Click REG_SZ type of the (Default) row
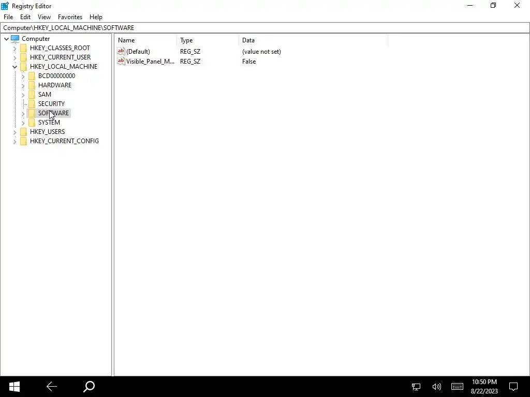This screenshot has width=530, height=397. coord(190,52)
